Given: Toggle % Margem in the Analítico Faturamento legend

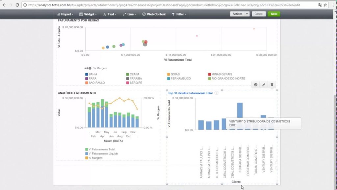Looking at the screenshot, I should pyautogui.click(x=95, y=158).
